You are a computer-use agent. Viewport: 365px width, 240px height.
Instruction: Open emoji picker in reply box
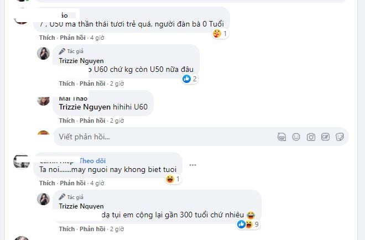(296, 137)
